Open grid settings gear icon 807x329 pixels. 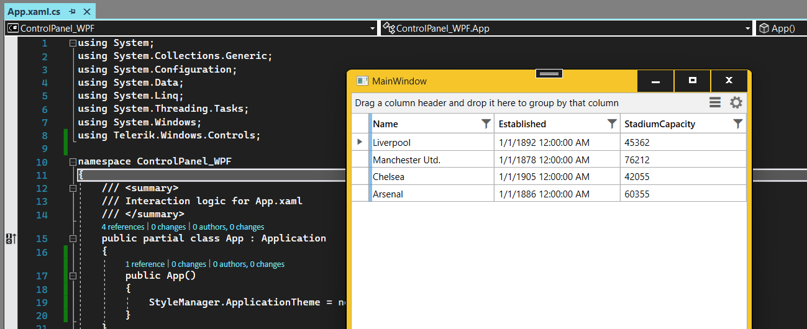pos(736,103)
